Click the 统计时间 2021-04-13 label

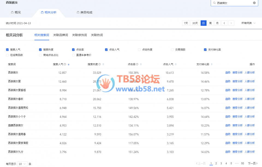(18, 23)
